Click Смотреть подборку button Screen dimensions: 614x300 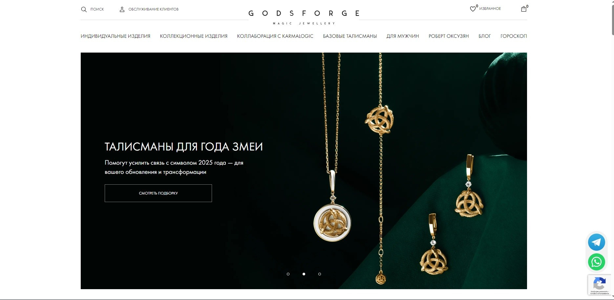158,193
